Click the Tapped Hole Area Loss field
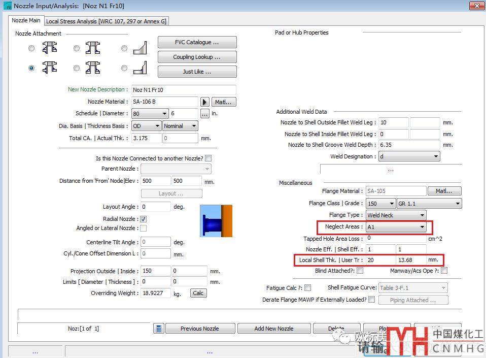486x358 pixels. tap(396, 238)
